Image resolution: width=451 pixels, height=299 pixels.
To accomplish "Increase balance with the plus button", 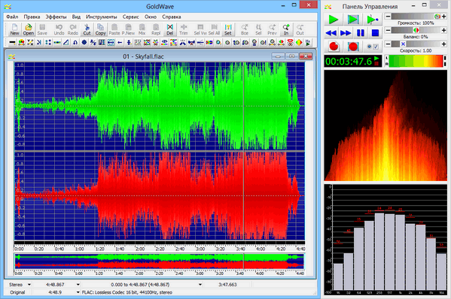I will pos(444,30).
